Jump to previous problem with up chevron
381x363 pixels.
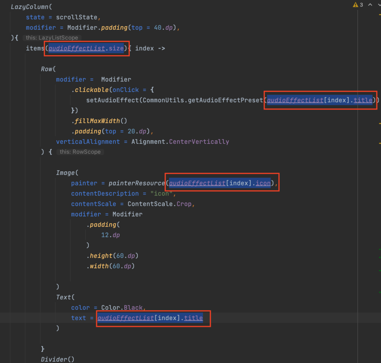coord(370,5)
